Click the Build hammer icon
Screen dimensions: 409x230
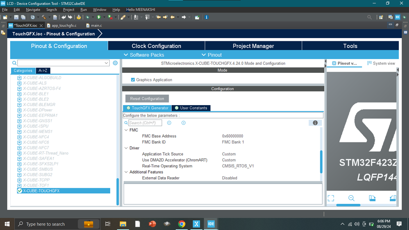click(43, 17)
